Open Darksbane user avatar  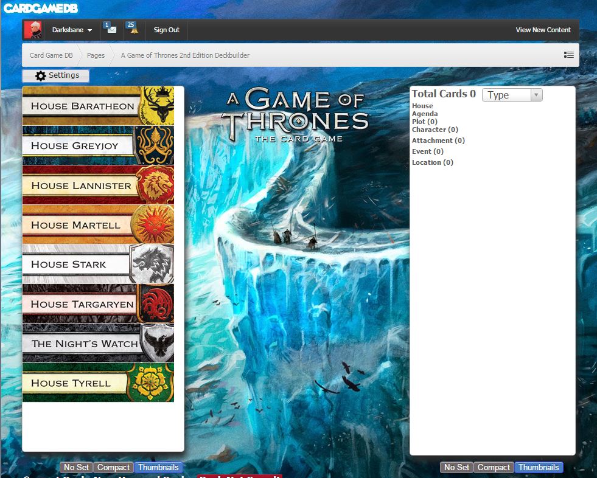(33, 30)
